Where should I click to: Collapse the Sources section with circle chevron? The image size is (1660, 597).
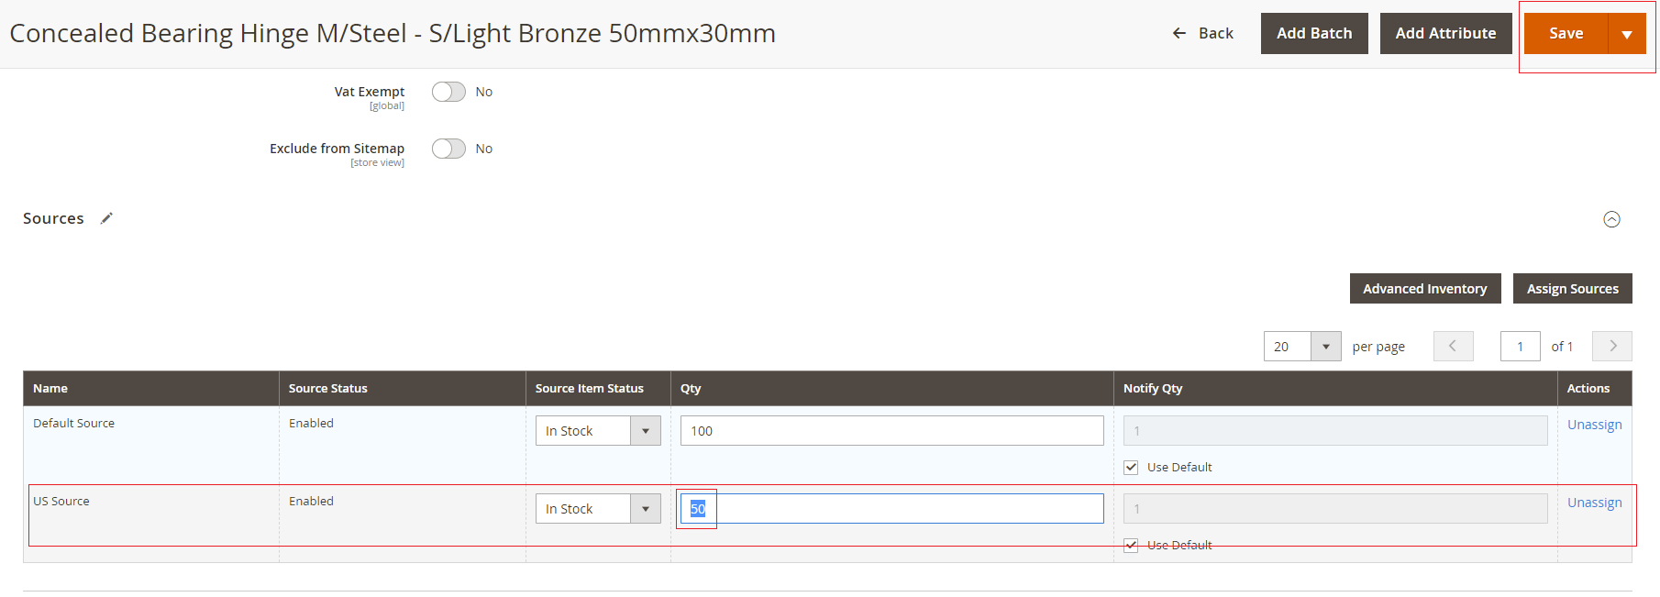1611,219
